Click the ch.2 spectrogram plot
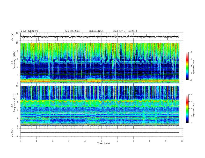 coord(100,106)
